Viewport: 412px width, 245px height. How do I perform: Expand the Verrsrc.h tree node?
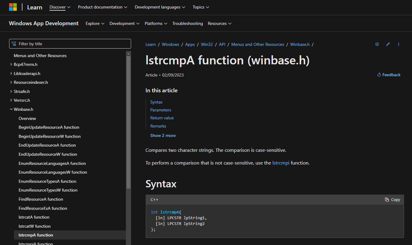coord(11,100)
